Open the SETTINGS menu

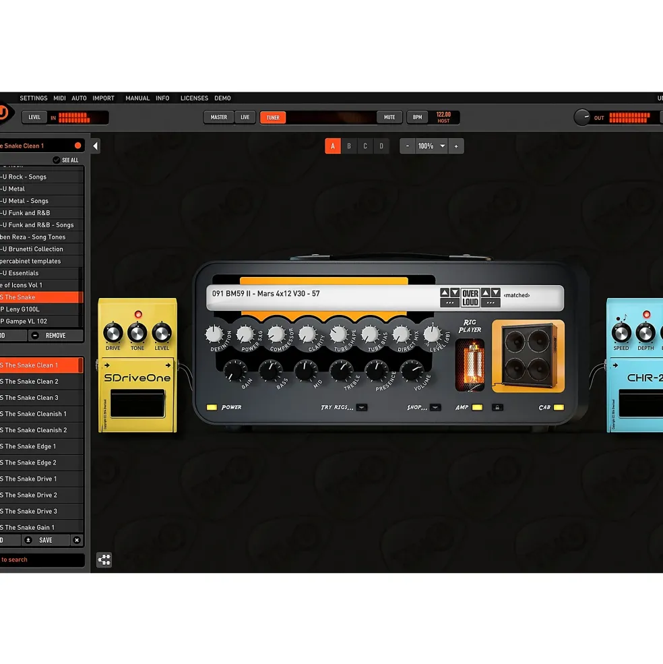click(34, 98)
